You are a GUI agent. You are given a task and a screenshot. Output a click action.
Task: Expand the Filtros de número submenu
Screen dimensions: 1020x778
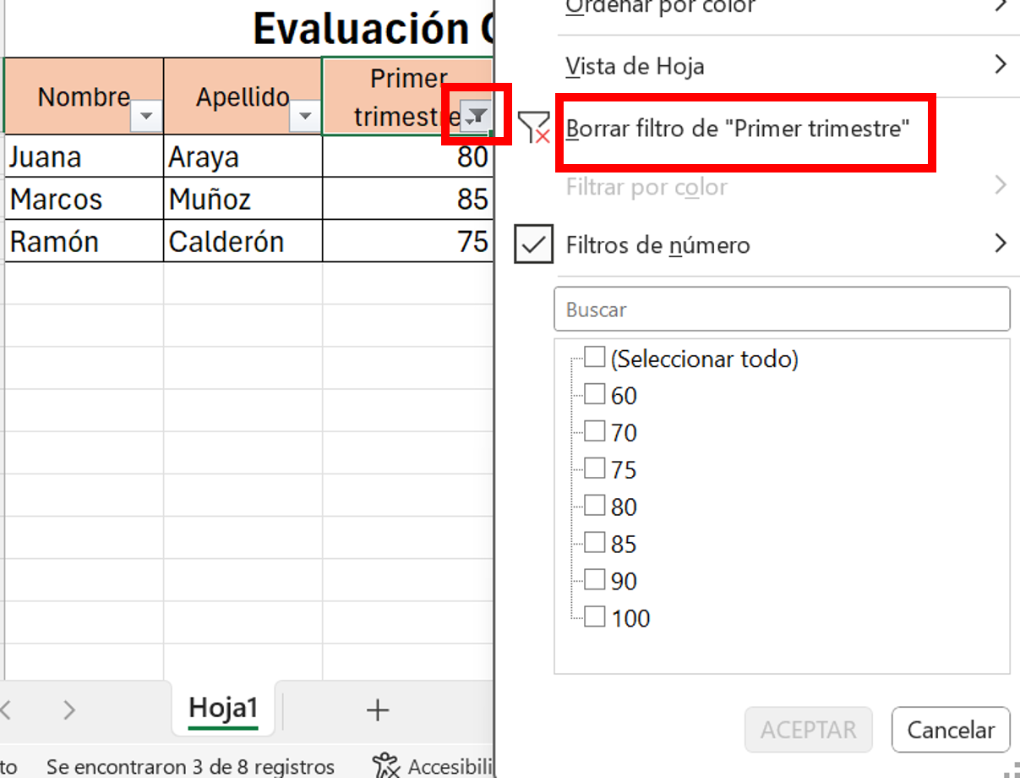click(x=1001, y=244)
